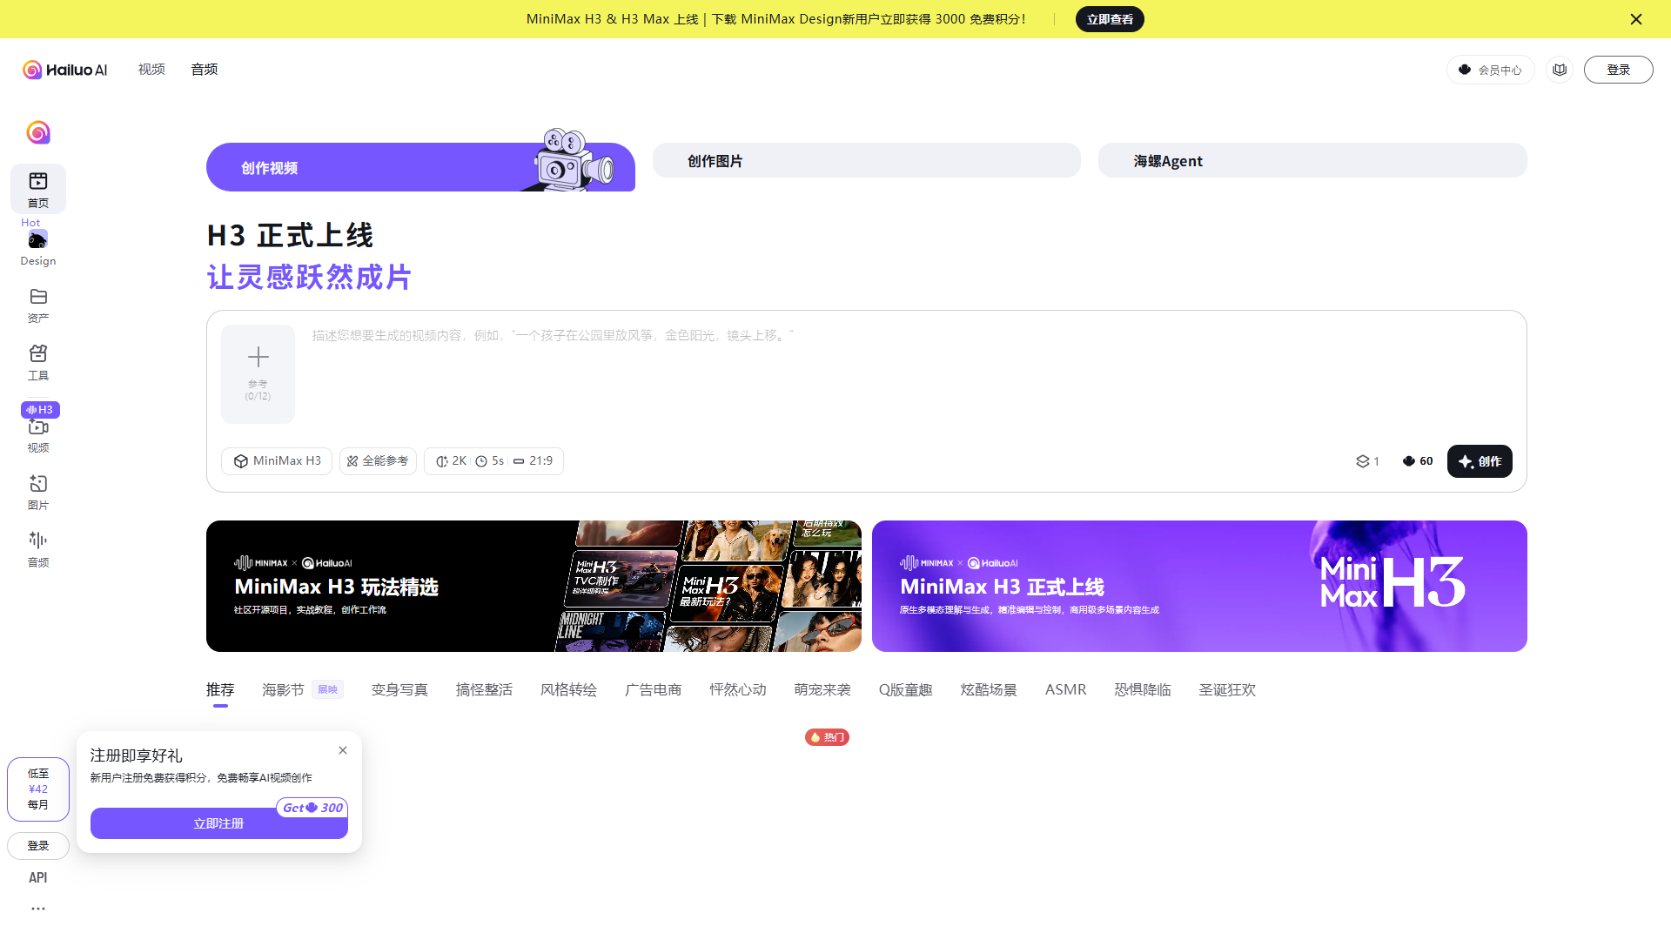Open 会员中心 membership center
1671x940 pixels.
(x=1491, y=70)
